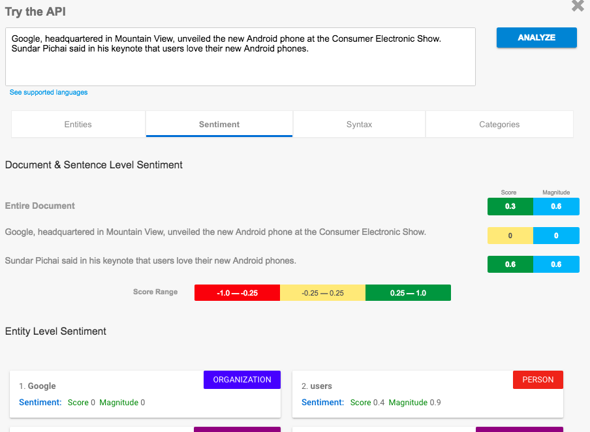Click Magnitude 0 in Google card
The height and width of the screenshot is (432, 590).
pos(122,402)
